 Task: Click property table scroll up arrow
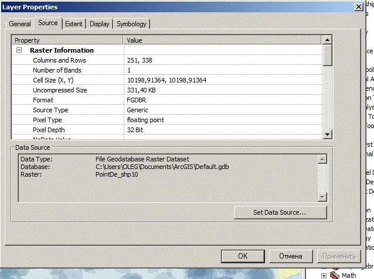(327, 40)
